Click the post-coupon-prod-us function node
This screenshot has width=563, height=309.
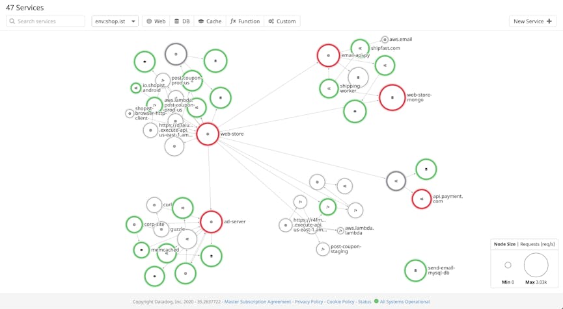(163, 80)
